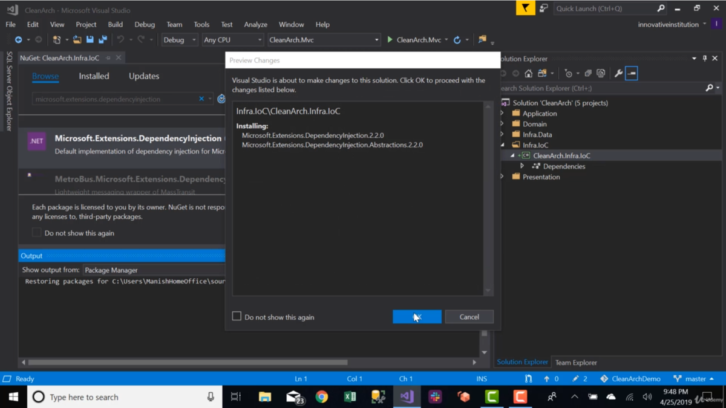Open the Build menu
Screen dimensions: 726x408
tap(115, 25)
